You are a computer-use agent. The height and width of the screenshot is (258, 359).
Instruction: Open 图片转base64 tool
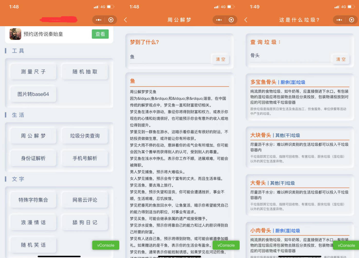point(33,94)
